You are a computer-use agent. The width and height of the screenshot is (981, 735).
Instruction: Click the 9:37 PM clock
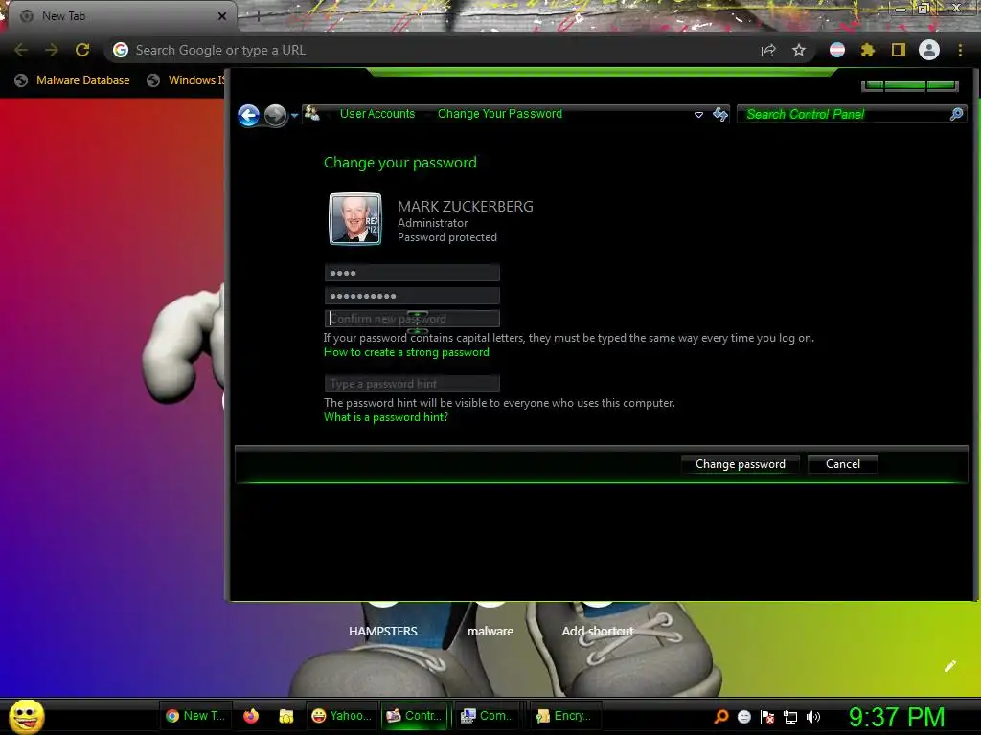897,717
